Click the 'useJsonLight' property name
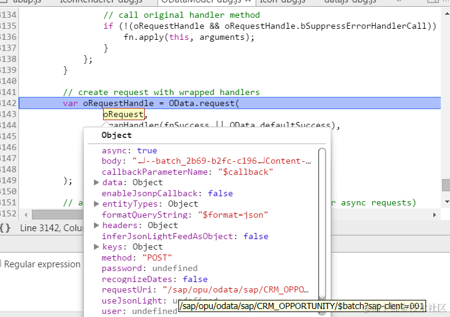 [x=132, y=300]
